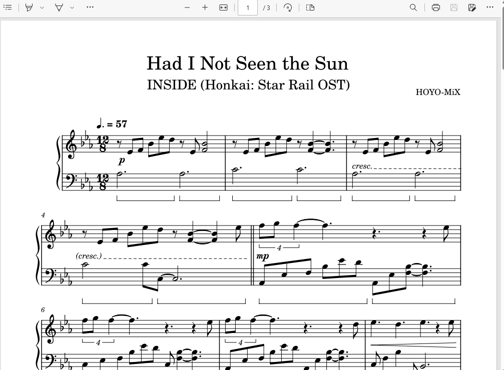This screenshot has height=370, width=504.
Task: Click the HOYO-MiX composer text
Action: tap(438, 92)
